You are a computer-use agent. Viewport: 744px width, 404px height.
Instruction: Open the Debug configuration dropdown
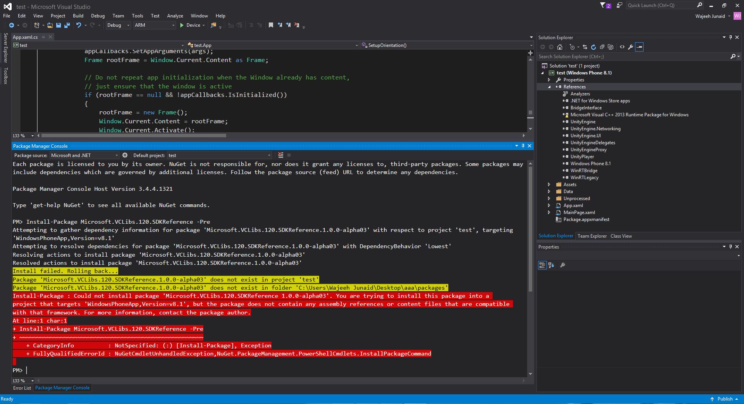[x=118, y=25]
